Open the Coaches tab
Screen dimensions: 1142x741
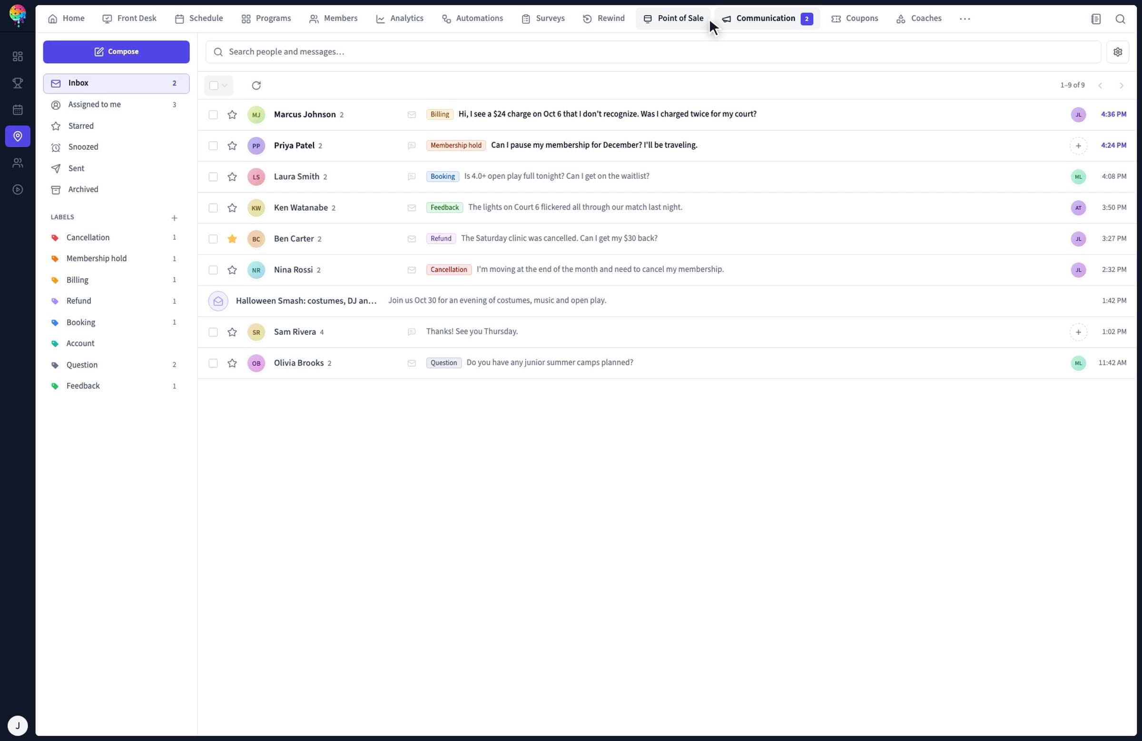[918, 19]
